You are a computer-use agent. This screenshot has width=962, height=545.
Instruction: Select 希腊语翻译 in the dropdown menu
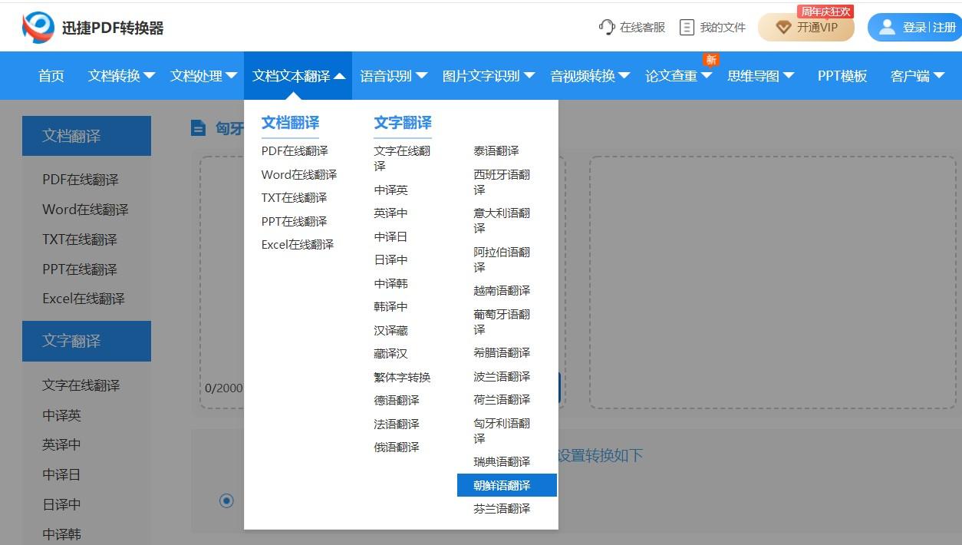[x=502, y=352]
